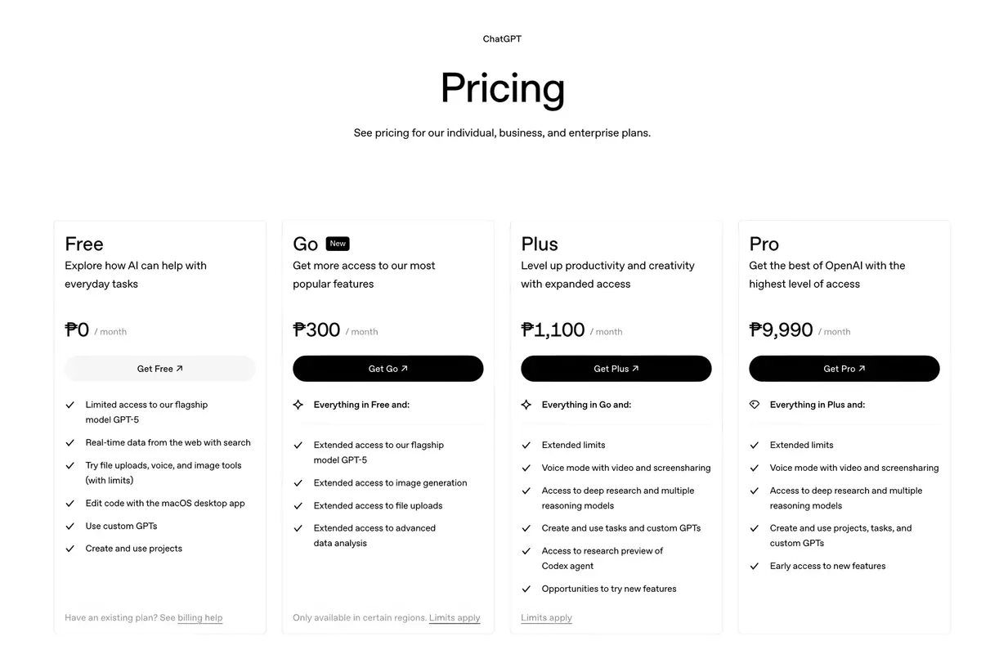The height and width of the screenshot is (650, 981).
Task: Click the sparkle icon beside "Everything in Free and:"
Action: pyautogui.click(x=298, y=404)
